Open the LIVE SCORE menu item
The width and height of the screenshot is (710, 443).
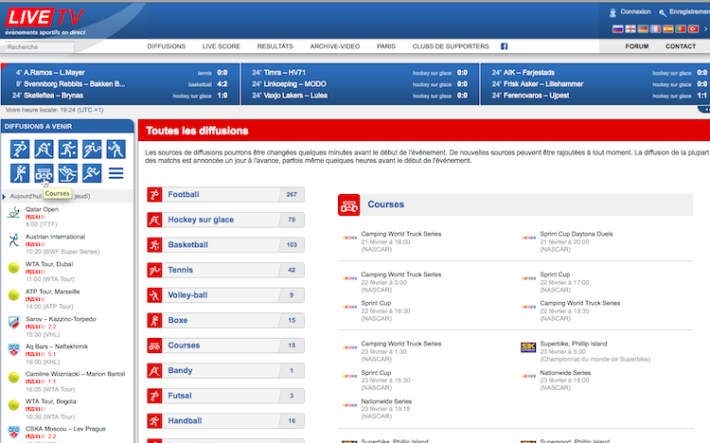(221, 46)
